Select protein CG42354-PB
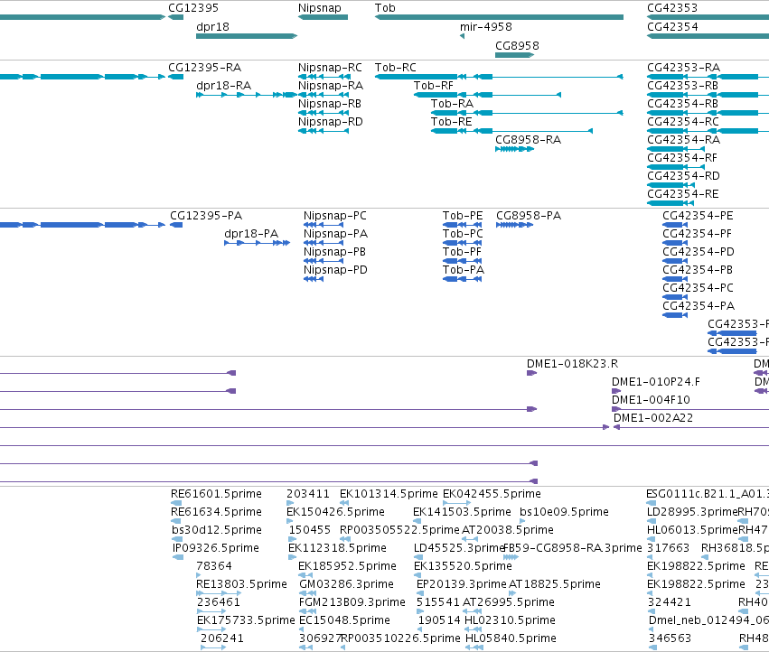The width and height of the screenshot is (769, 652). tap(675, 279)
